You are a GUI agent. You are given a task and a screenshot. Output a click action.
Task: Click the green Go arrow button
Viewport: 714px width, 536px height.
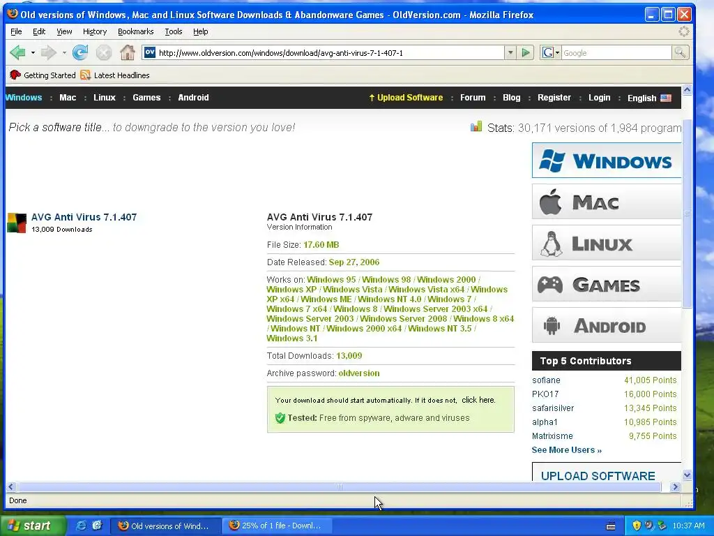(526, 53)
